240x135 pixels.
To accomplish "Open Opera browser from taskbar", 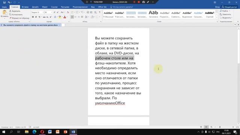I will (42, 132).
